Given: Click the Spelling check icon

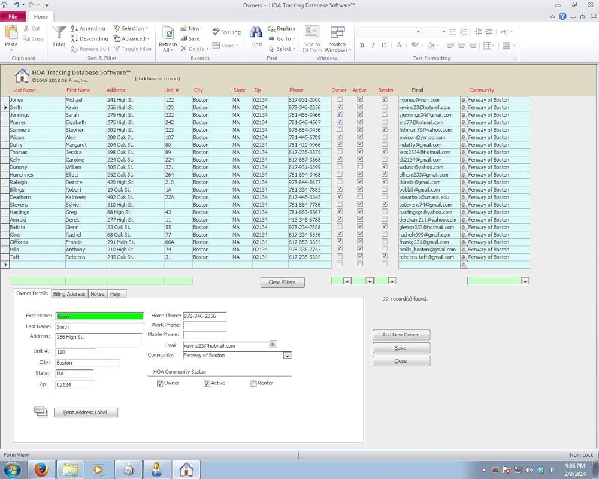Looking at the screenshot, I should [216, 32].
